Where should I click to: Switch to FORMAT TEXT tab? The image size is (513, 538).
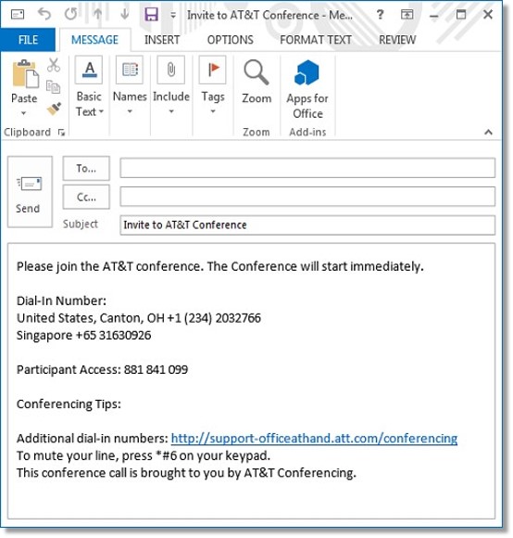coord(316,40)
